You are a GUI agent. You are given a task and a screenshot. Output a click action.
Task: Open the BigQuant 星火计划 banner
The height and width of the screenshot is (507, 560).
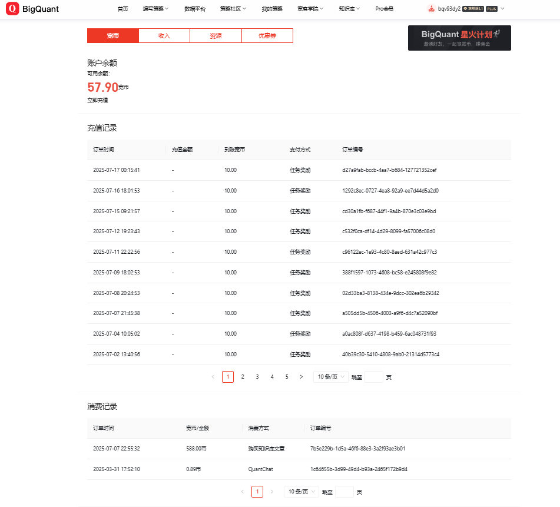459,38
